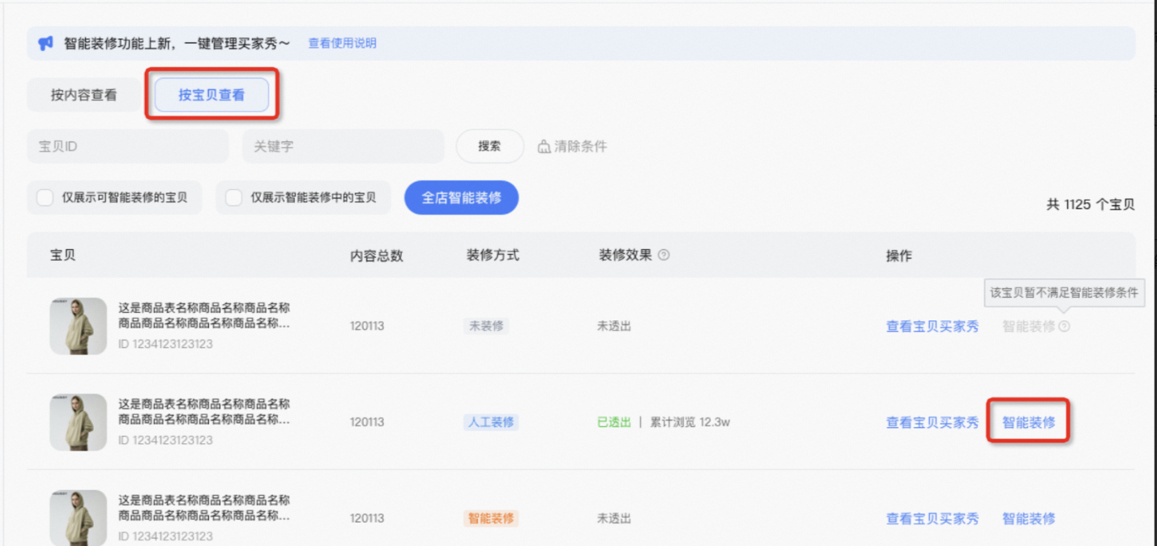1157x546 pixels.
Task: Switch to the 按内容查看 tab
Action: coord(83,95)
